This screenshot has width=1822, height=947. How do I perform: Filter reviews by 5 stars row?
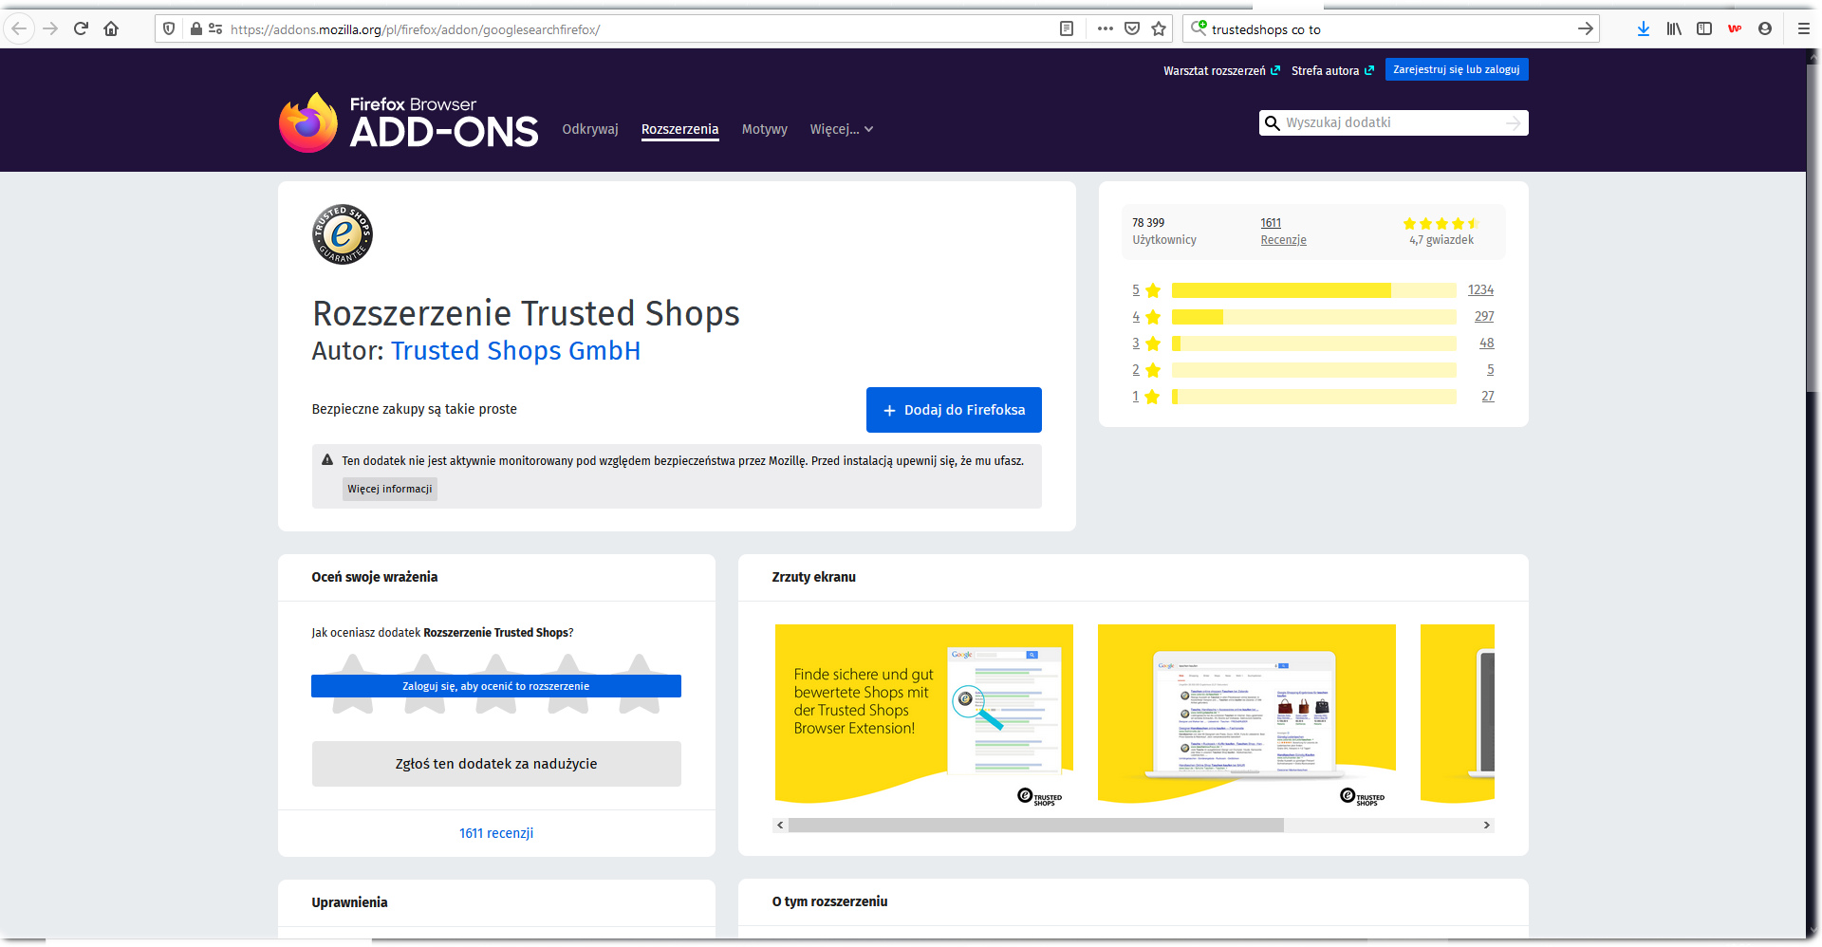point(1312,290)
